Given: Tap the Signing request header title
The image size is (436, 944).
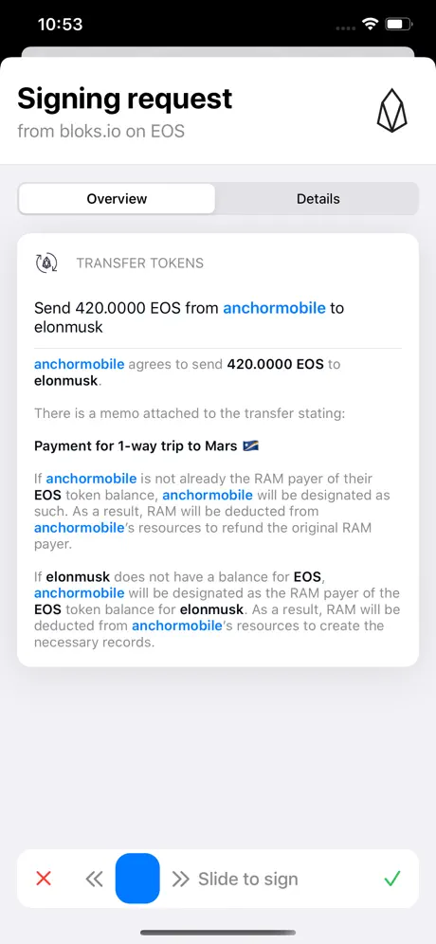Looking at the screenshot, I should [x=125, y=99].
